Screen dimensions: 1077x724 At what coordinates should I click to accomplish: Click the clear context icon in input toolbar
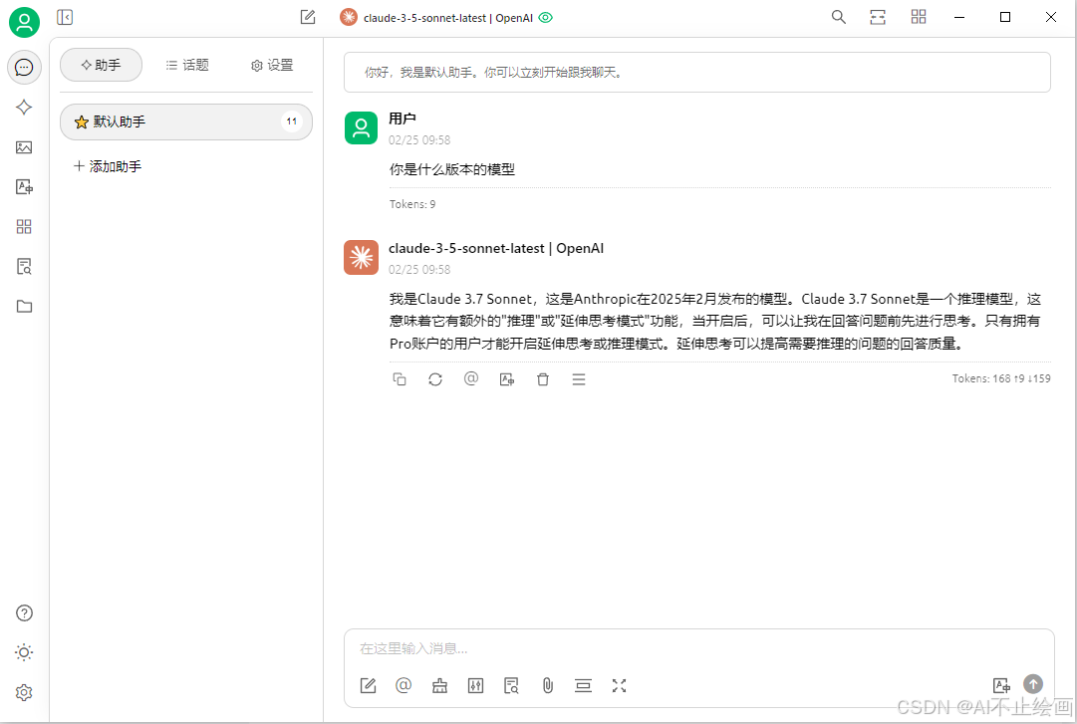583,685
